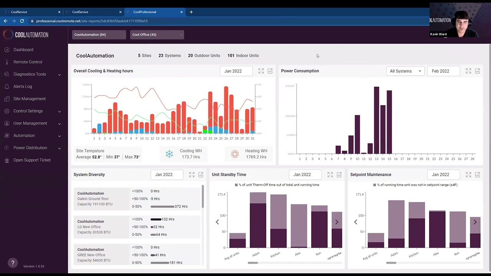The height and width of the screenshot is (276, 491).
Task: Click the "5 Sites" summary text
Action: click(x=145, y=56)
